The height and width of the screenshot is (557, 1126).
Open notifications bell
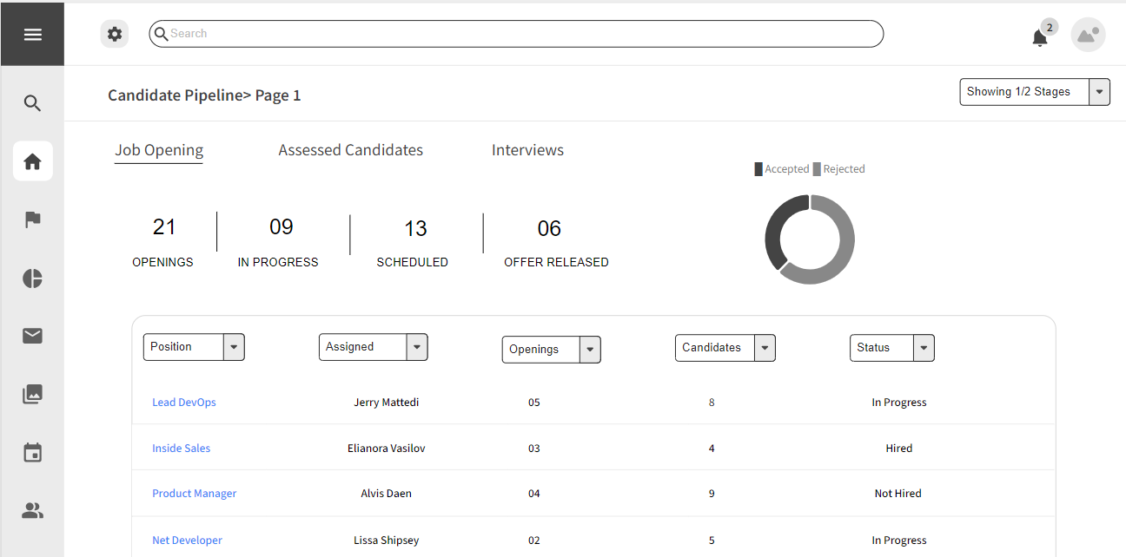tap(1040, 37)
